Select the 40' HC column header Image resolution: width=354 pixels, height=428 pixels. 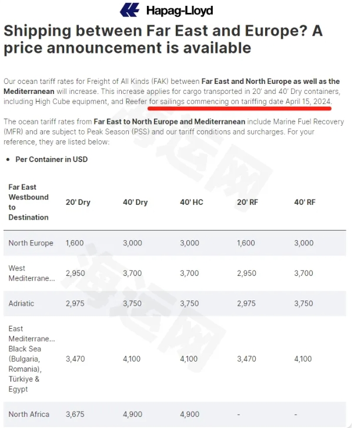pyautogui.click(x=191, y=203)
